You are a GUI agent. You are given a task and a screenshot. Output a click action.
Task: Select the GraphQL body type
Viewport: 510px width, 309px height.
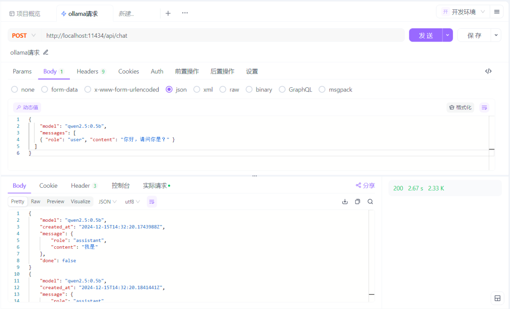pyautogui.click(x=295, y=90)
